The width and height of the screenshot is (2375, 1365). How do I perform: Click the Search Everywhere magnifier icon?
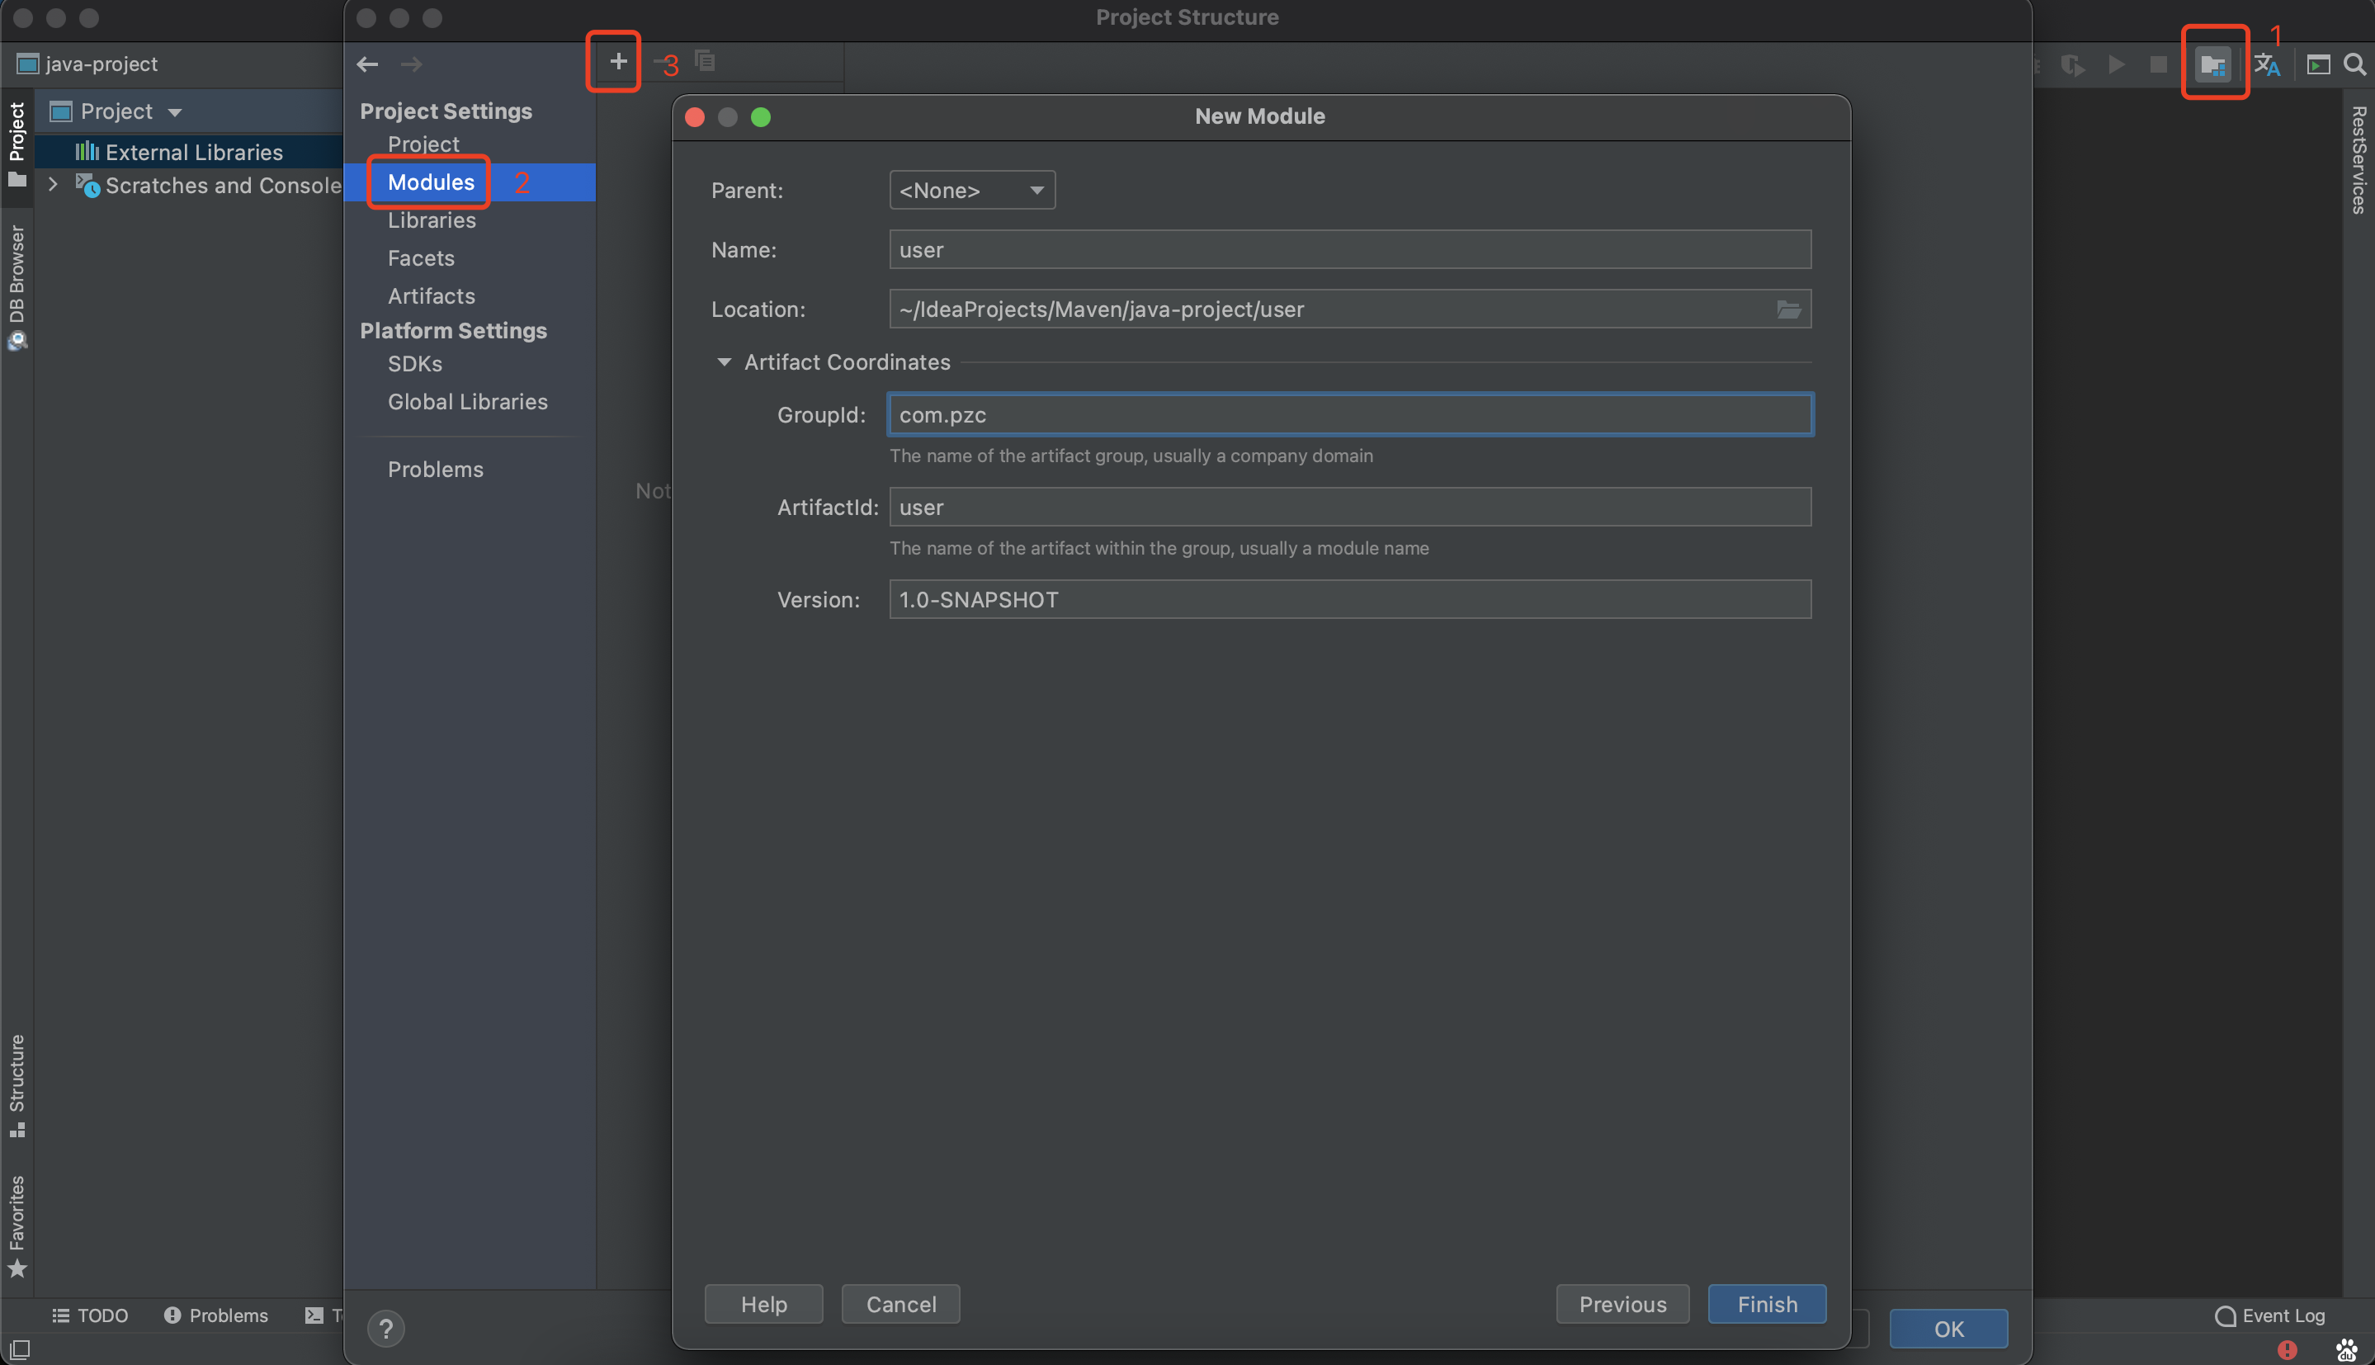[x=2354, y=64]
